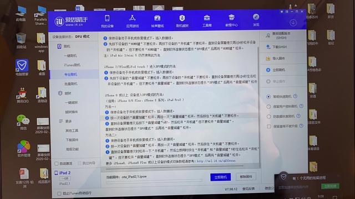Open the compass discover icon in top navigation
355x199 pixels.
(x=256, y=17)
